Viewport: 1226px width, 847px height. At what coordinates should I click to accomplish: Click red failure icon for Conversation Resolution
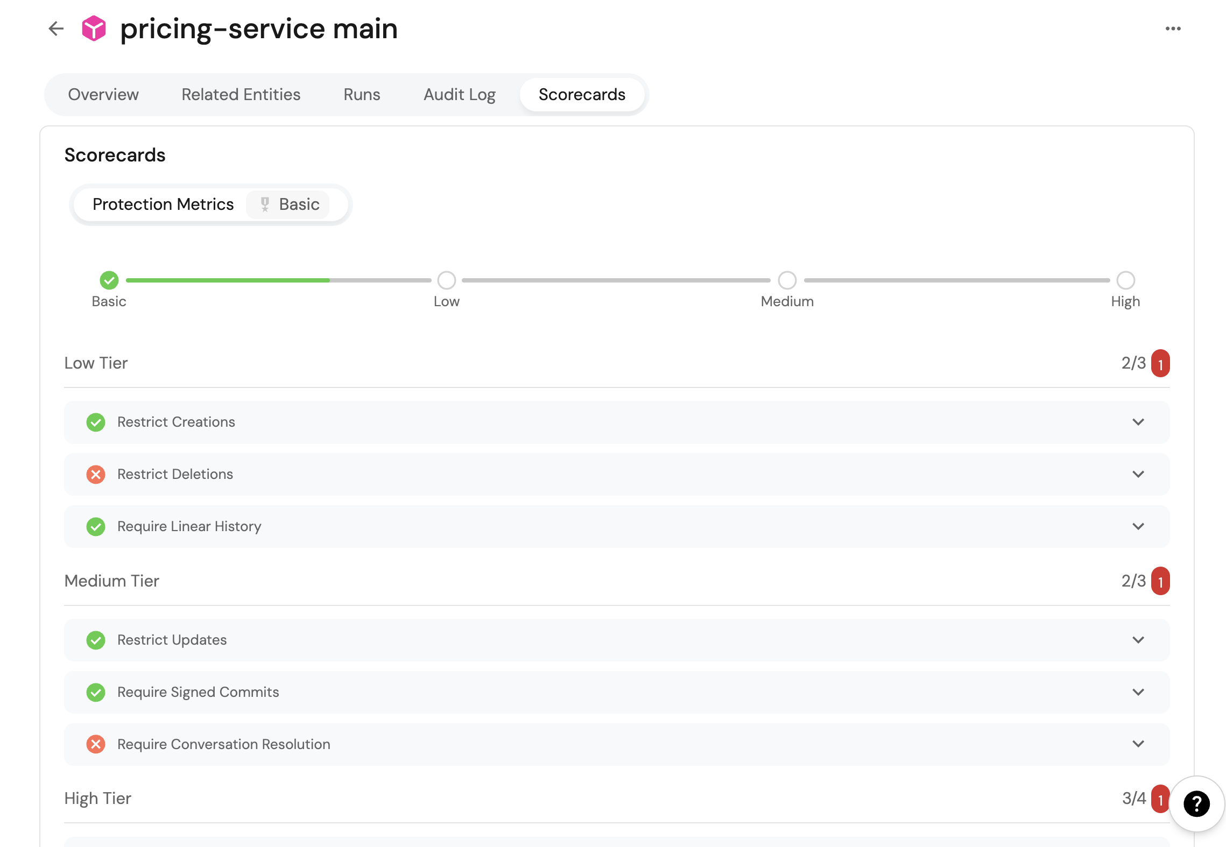96,744
